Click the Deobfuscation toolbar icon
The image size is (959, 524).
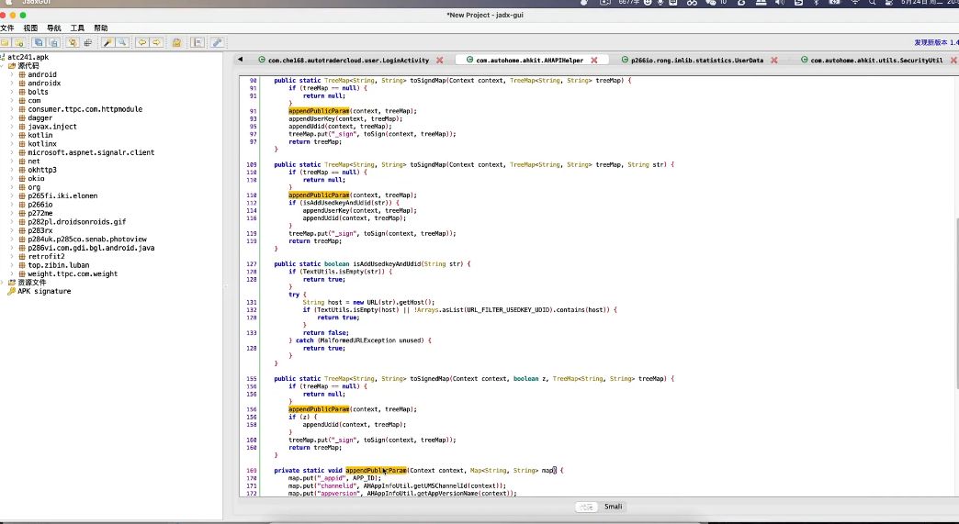coord(176,42)
